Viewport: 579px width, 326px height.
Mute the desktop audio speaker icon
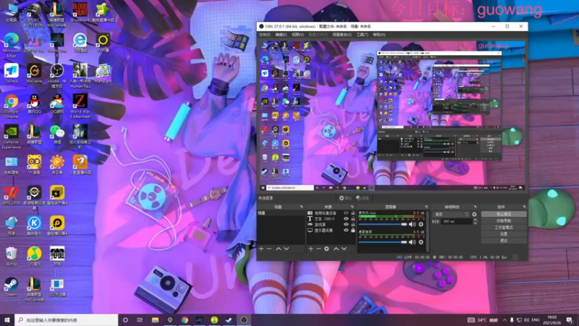412,242
